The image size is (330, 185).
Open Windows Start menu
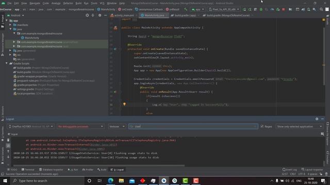pyautogui.click(x=5, y=180)
